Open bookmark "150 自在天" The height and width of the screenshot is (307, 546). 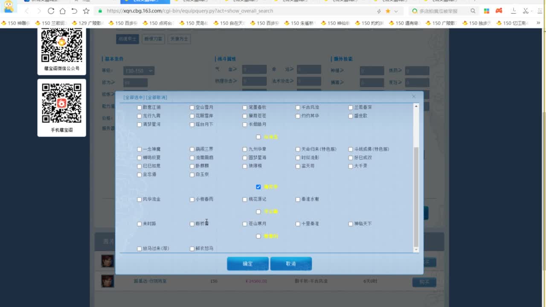[229, 23]
